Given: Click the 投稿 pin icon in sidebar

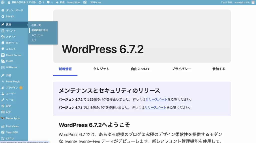Looking at the screenshot, I should coord(3,24).
